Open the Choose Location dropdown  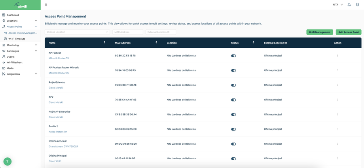coord(77,32)
